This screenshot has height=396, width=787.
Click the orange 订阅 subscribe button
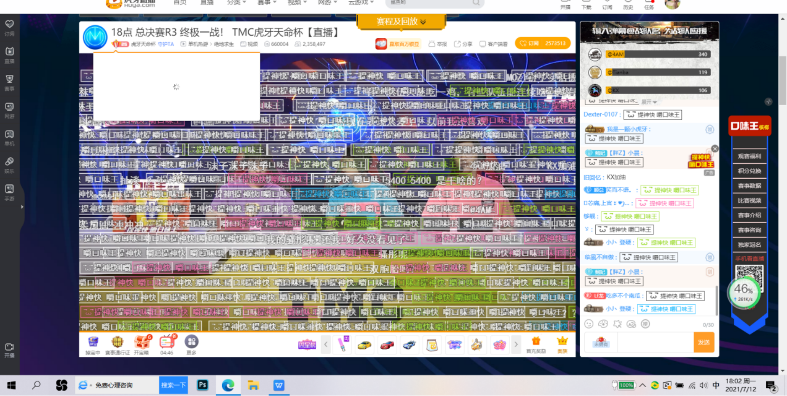tap(543, 44)
